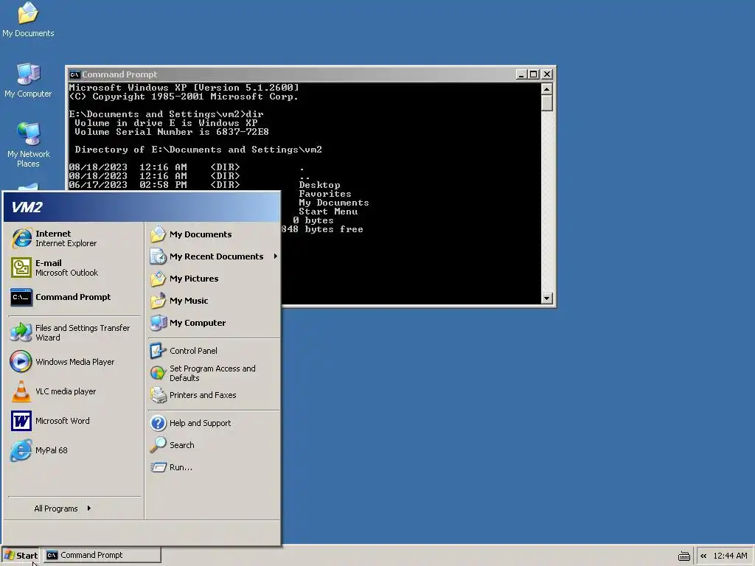
Task: Click Search menu label
Action: point(181,445)
